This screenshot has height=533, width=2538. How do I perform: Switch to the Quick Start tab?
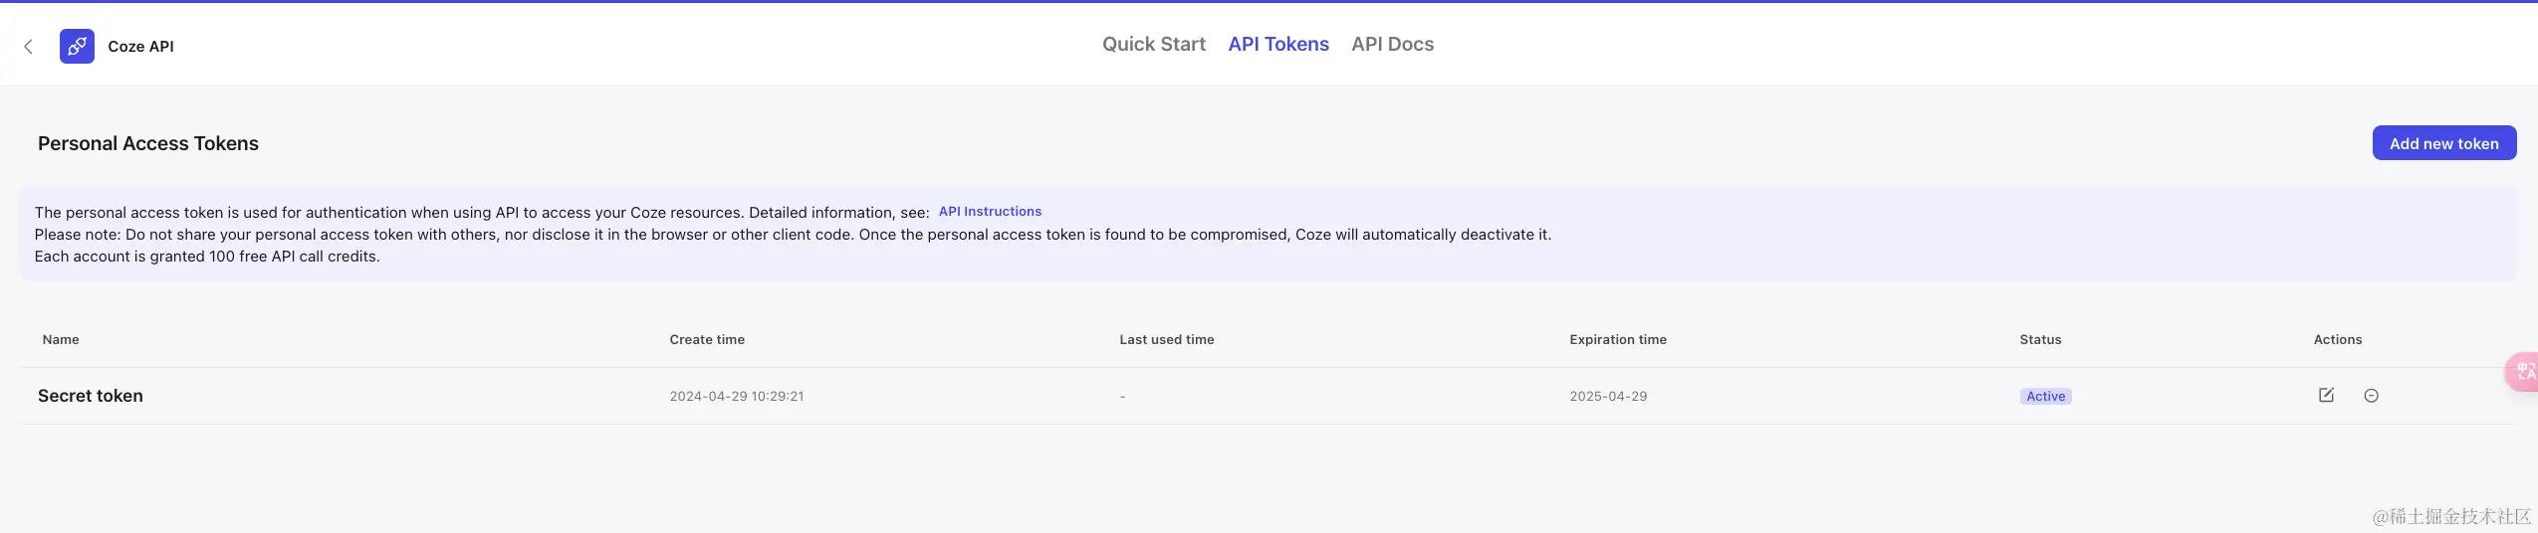(x=1153, y=44)
